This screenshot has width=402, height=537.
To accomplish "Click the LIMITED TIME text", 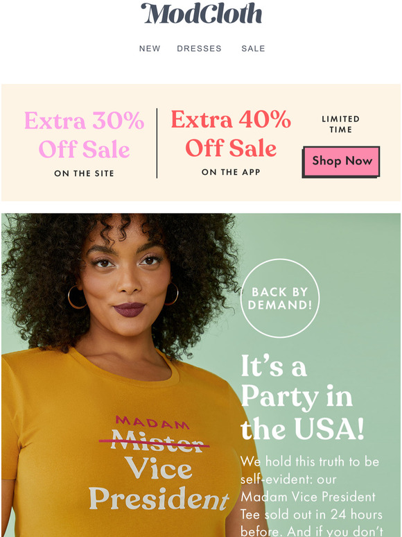I will click(341, 124).
